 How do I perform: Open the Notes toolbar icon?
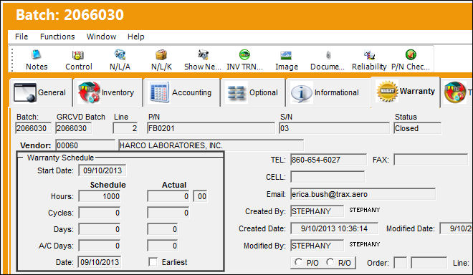(x=37, y=54)
